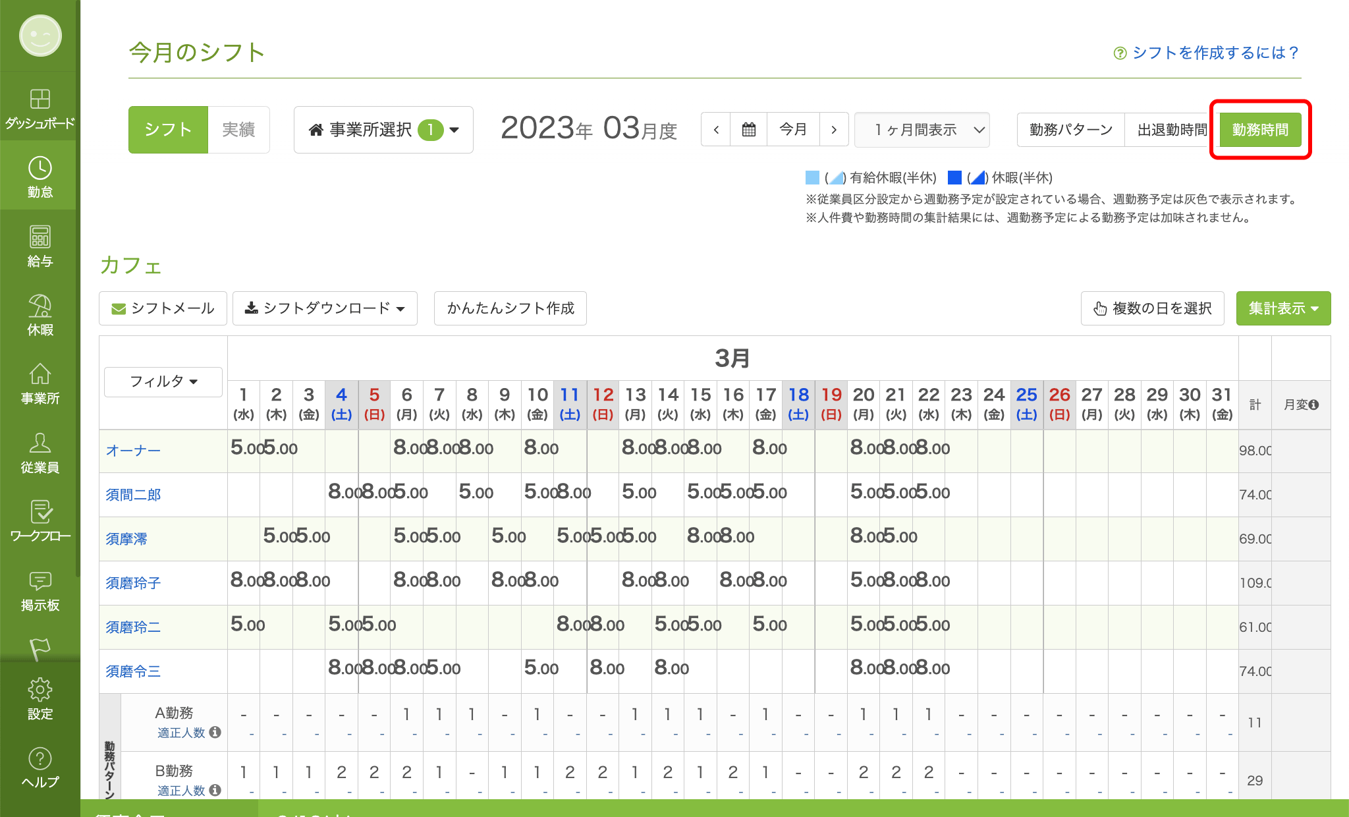Click 須磨玲二's 61.00 monthly total
Viewport: 1349px width, 817px height.
[x=1255, y=627]
